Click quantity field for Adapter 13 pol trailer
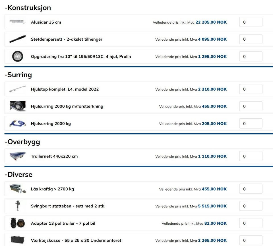Viewport: 273px width, 246px height. [x=251, y=223]
